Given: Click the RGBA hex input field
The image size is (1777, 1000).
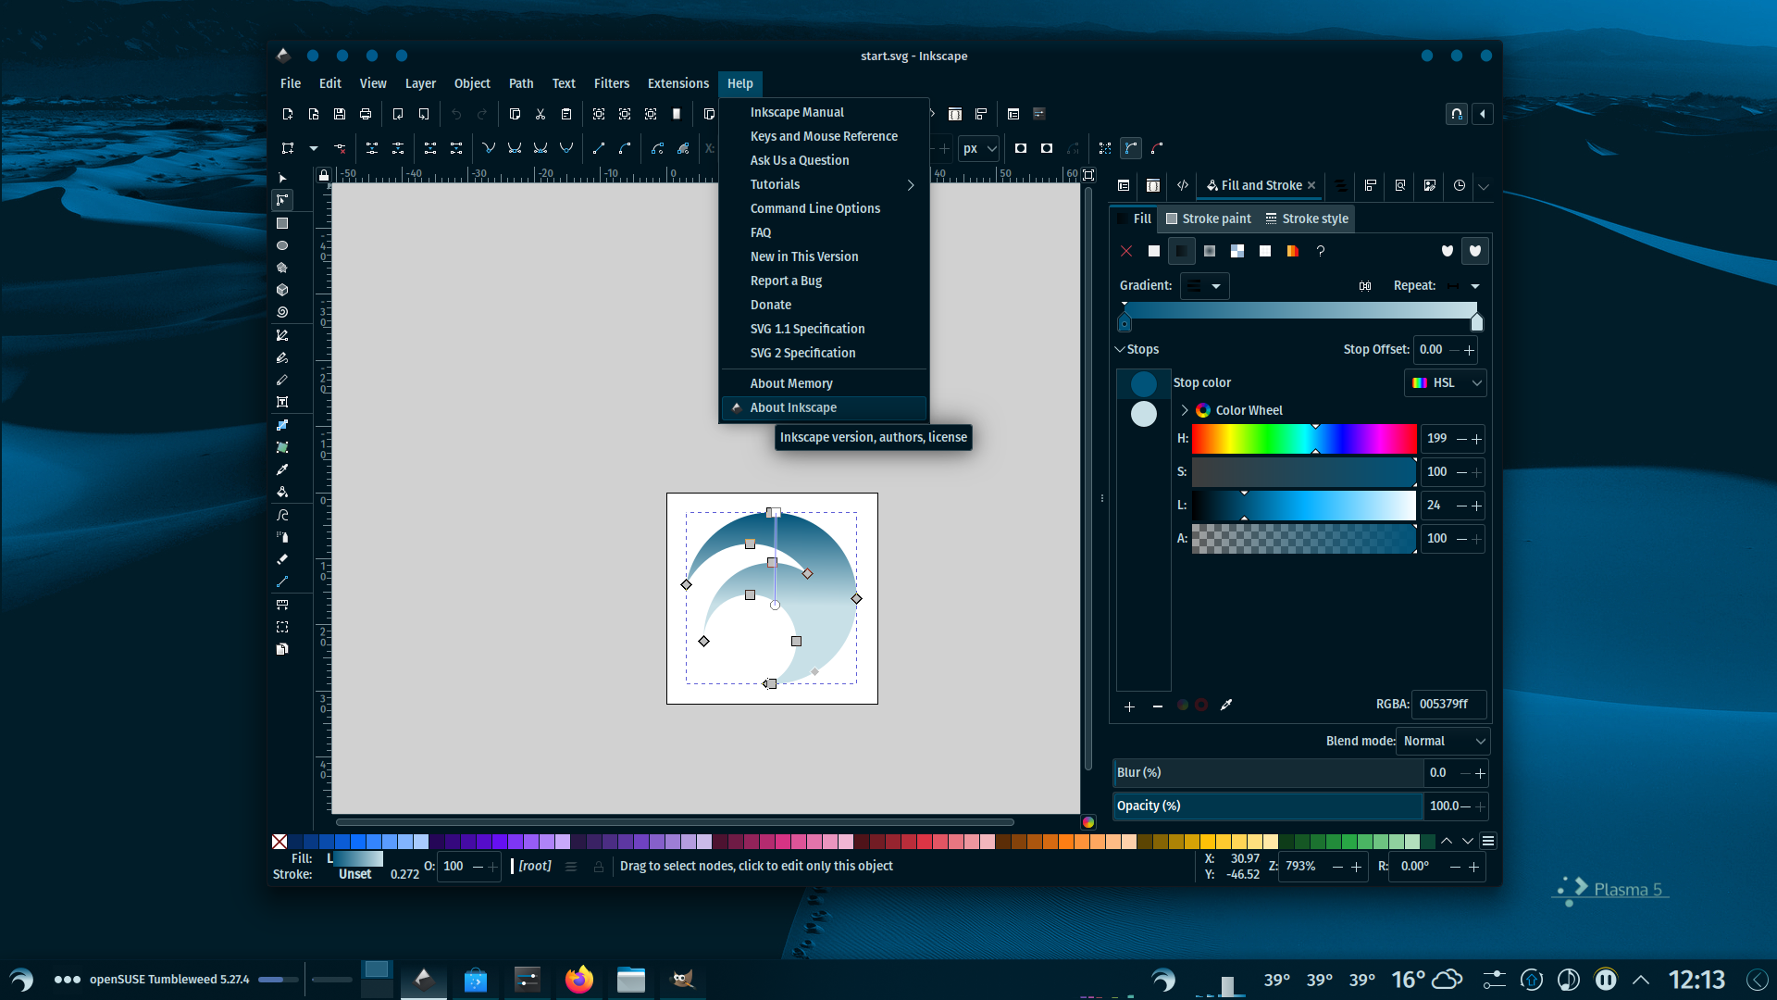Looking at the screenshot, I should [1448, 705].
